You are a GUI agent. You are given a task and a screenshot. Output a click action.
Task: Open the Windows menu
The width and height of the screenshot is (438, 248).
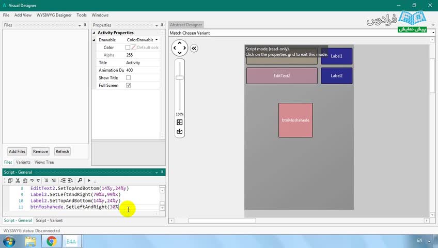[100, 15]
